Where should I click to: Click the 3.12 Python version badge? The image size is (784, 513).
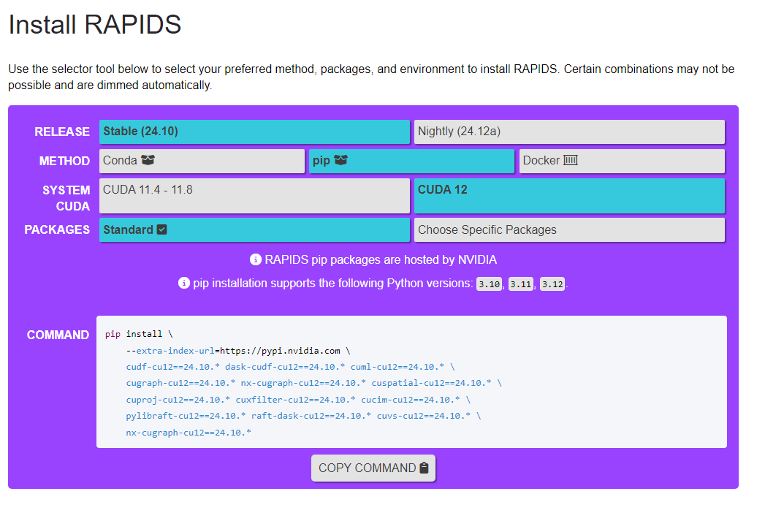click(552, 284)
